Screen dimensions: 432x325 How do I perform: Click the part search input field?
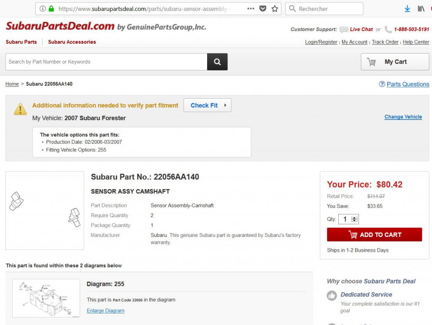click(106, 62)
